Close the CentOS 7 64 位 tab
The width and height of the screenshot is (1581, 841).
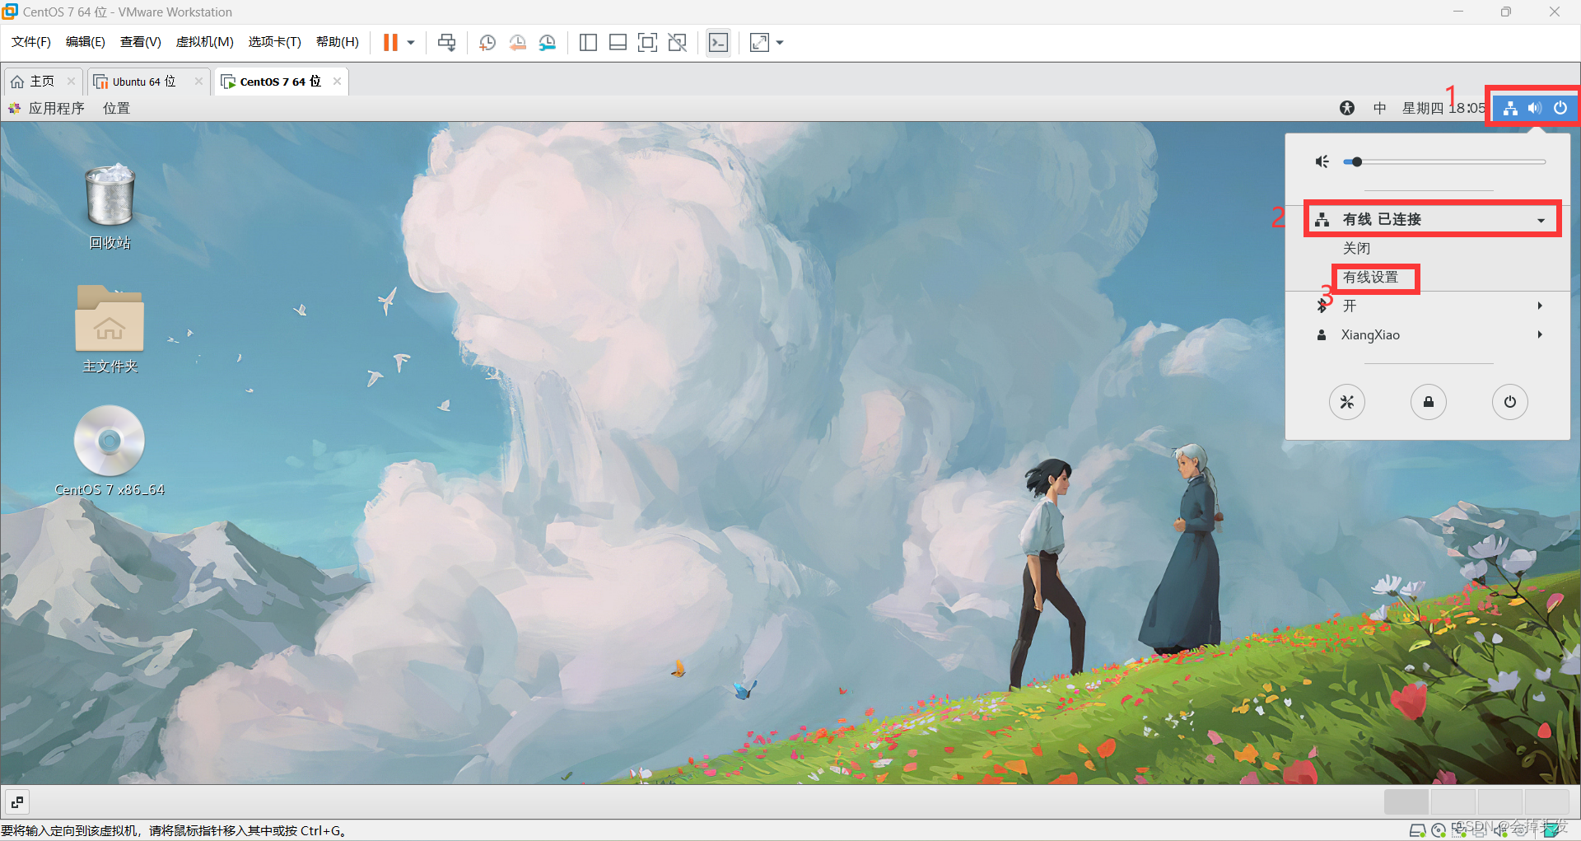pos(337,82)
